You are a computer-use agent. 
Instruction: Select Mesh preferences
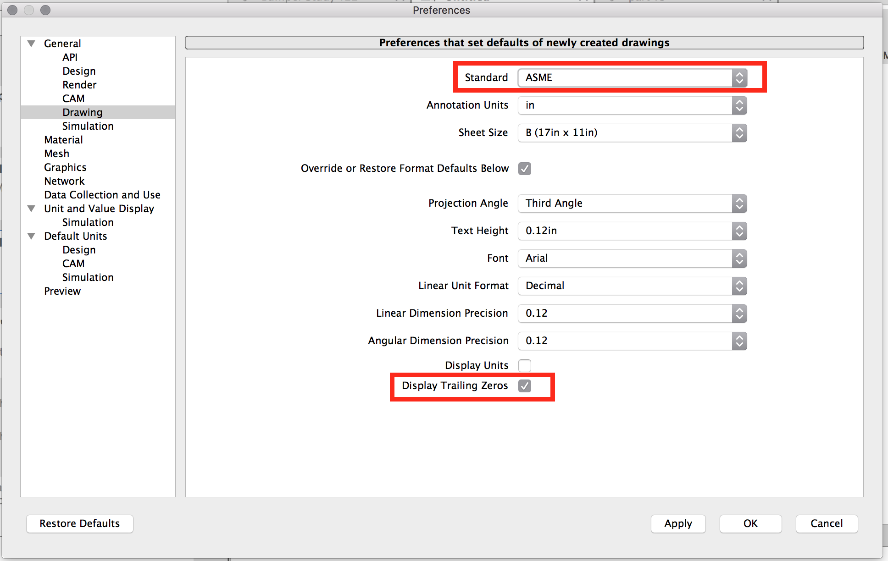pyautogui.click(x=56, y=153)
